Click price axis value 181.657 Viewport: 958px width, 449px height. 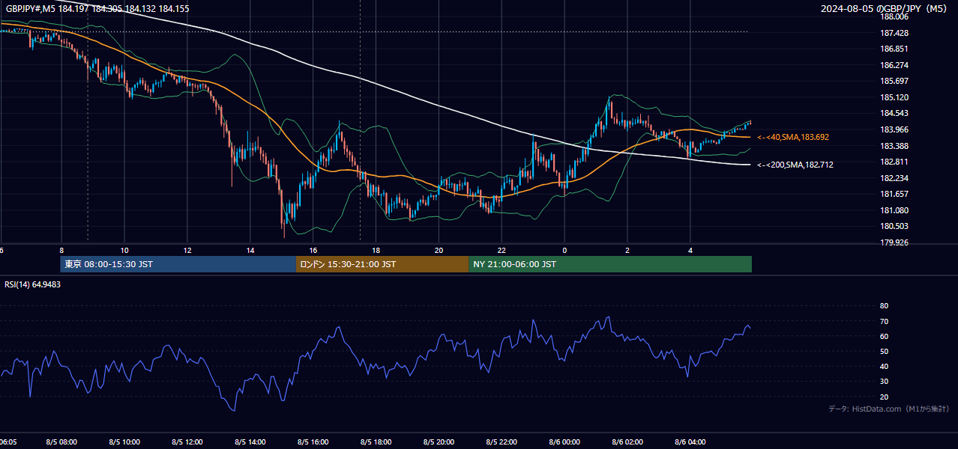click(x=894, y=195)
